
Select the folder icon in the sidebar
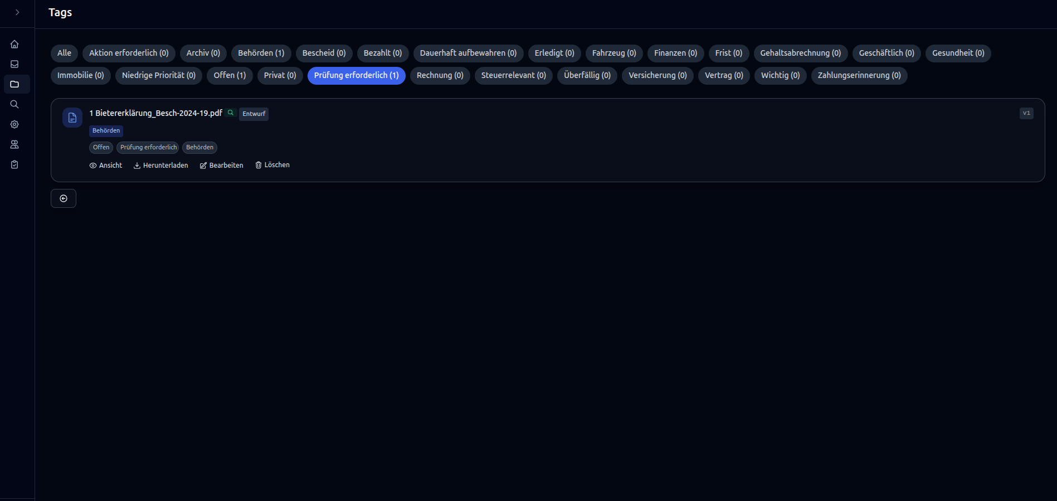pyautogui.click(x=14, y=84)
